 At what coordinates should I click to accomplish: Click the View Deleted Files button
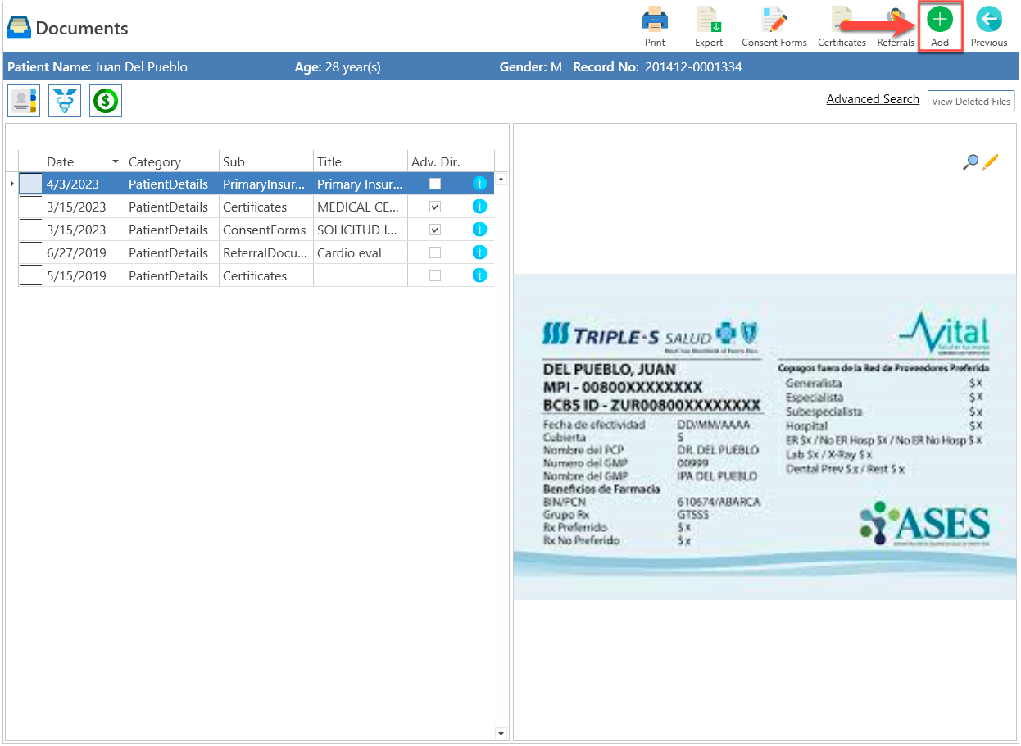click(x=971, y=101)
